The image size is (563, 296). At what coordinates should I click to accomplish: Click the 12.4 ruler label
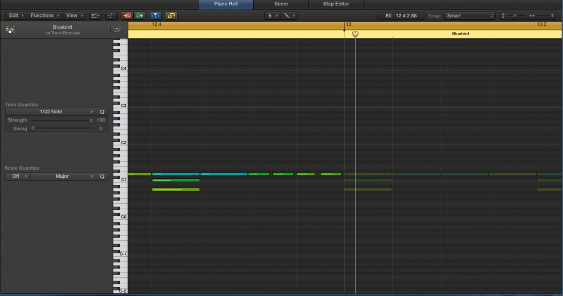click(x=157, y=24)
